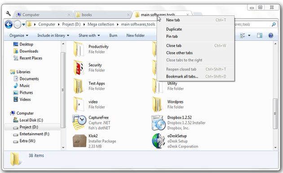Select the Klok2 air package icon
Image resolution: width=283 pixels, height=173 pixels.
coord(80,141)
